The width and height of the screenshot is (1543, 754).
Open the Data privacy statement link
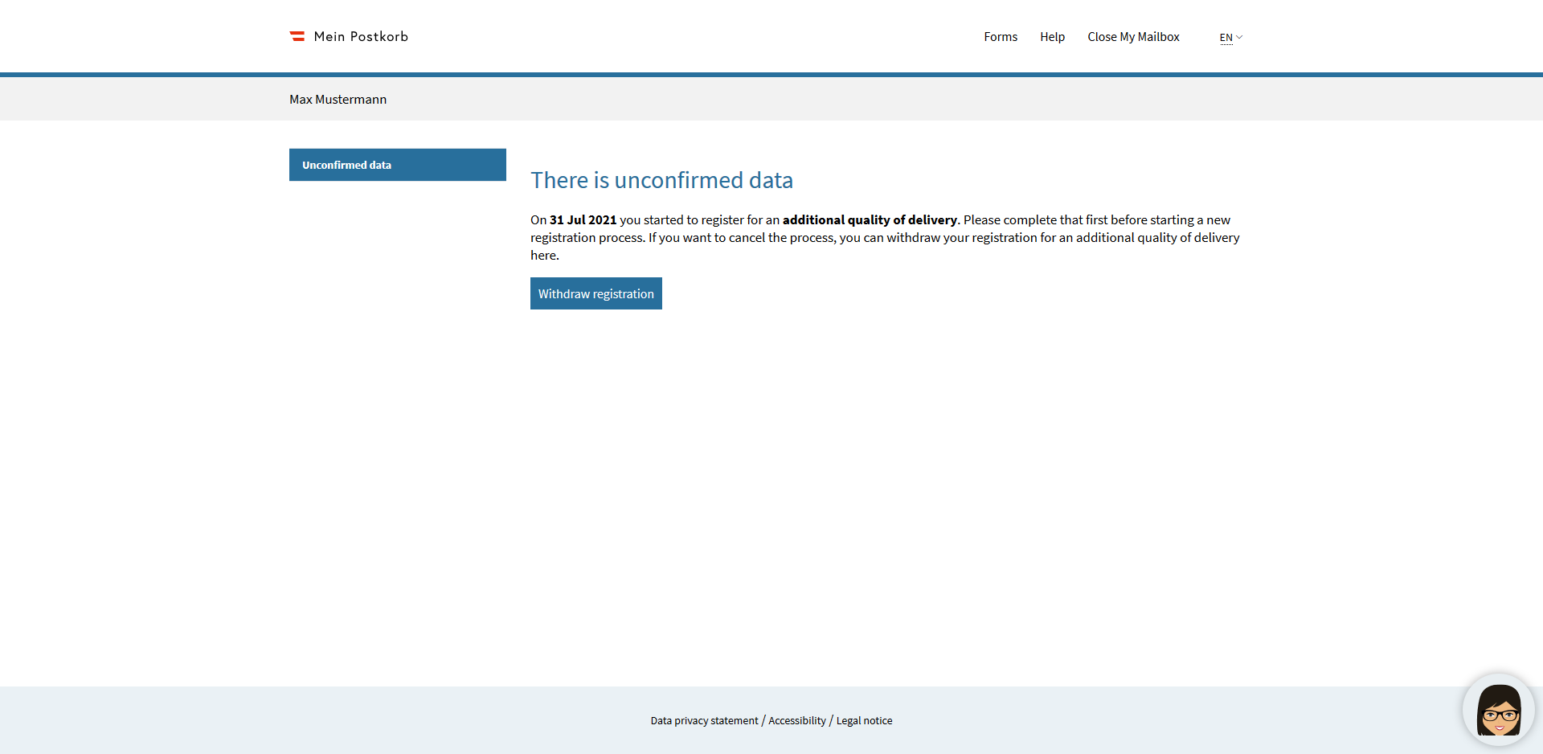704,721
